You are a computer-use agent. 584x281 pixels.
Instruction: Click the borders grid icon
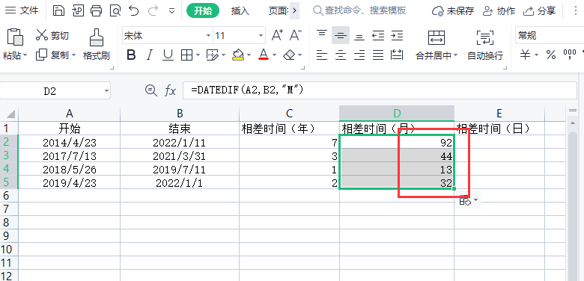click(186, 55)
